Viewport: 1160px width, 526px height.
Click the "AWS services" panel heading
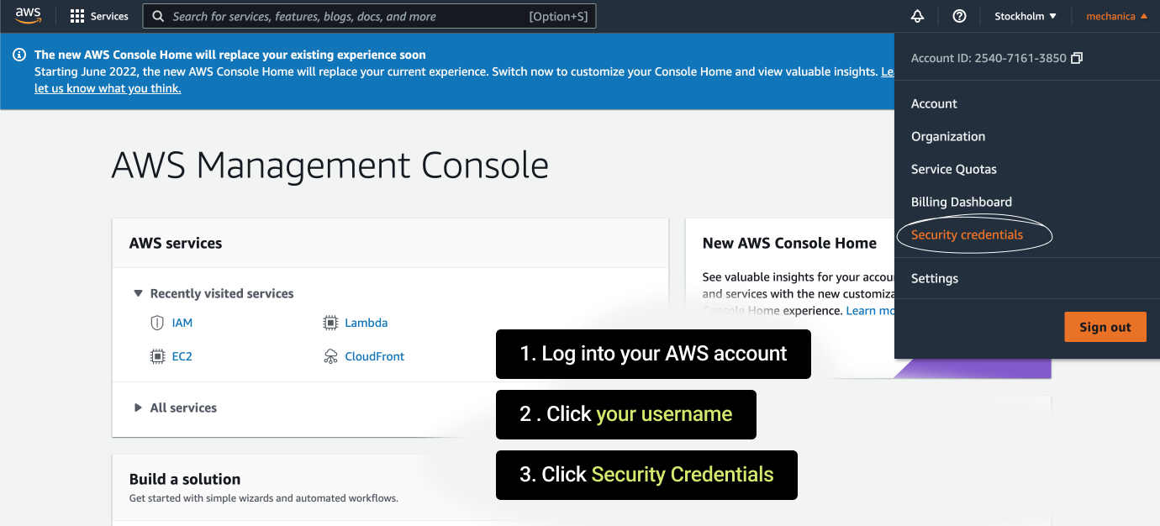point(176,243)
